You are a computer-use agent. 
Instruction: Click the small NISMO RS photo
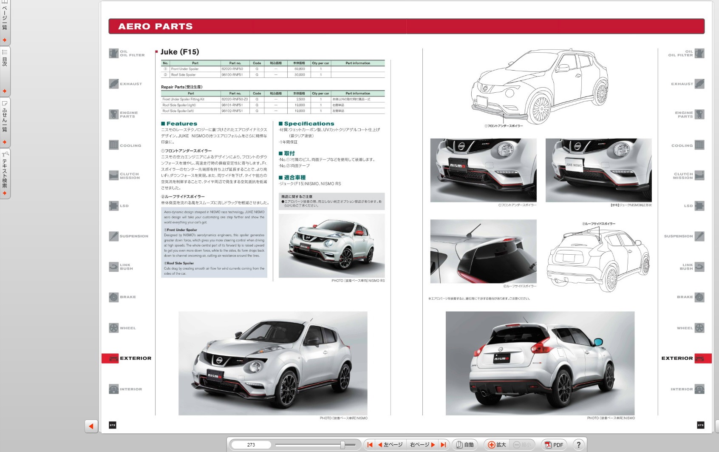pos(332,246)
